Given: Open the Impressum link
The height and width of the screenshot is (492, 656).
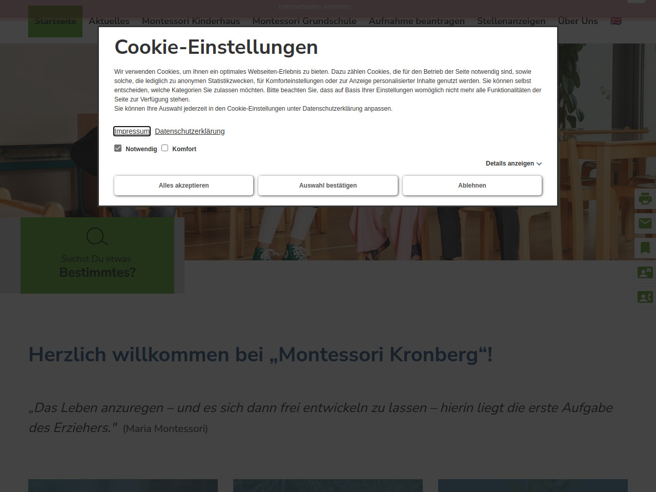Looking at the screenshot, I should point(132,131).
